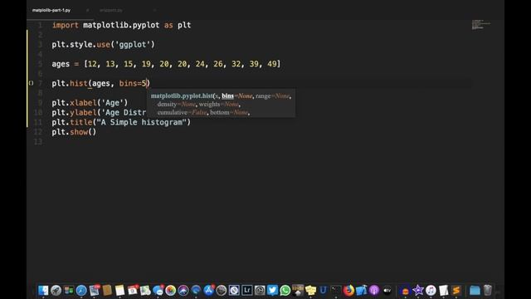531x299 pixels.
Task: Place cursor on 'ggplot' string
Action: 133,44
